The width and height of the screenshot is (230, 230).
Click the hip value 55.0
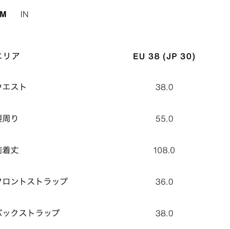(x=164, y=119)
